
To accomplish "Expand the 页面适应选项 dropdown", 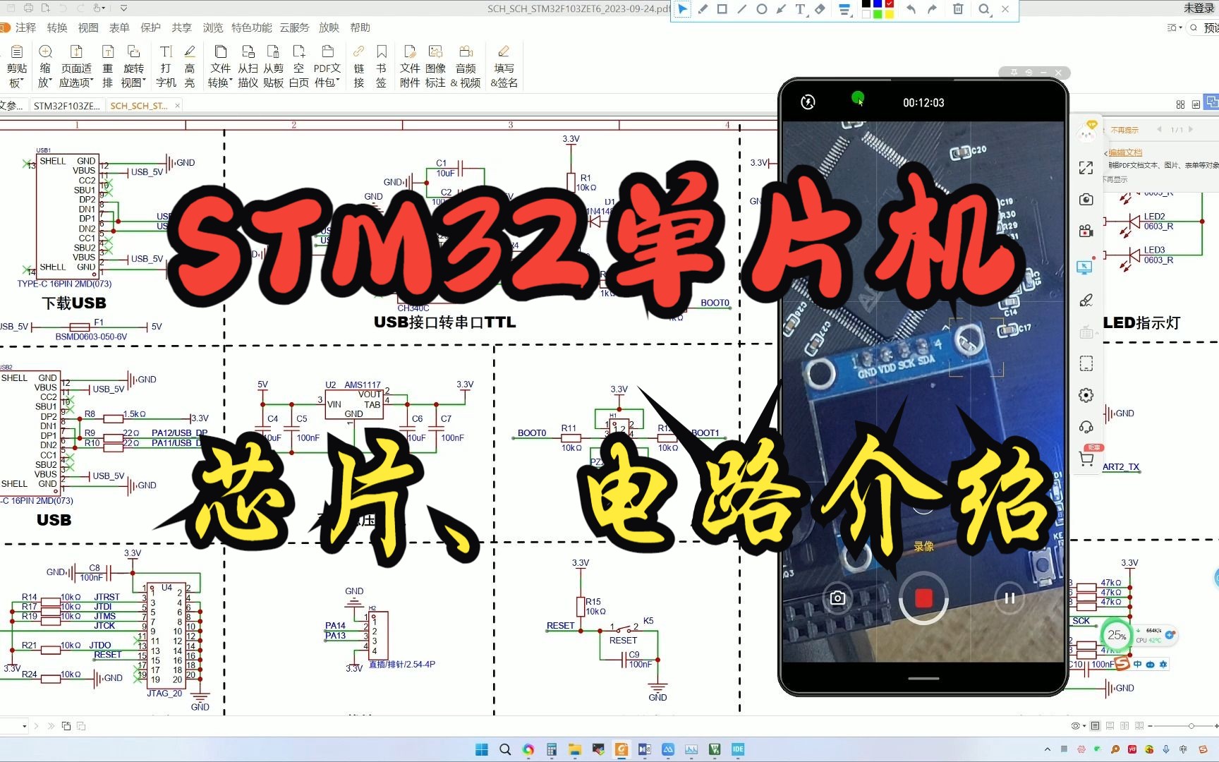I will click(76, 67).
